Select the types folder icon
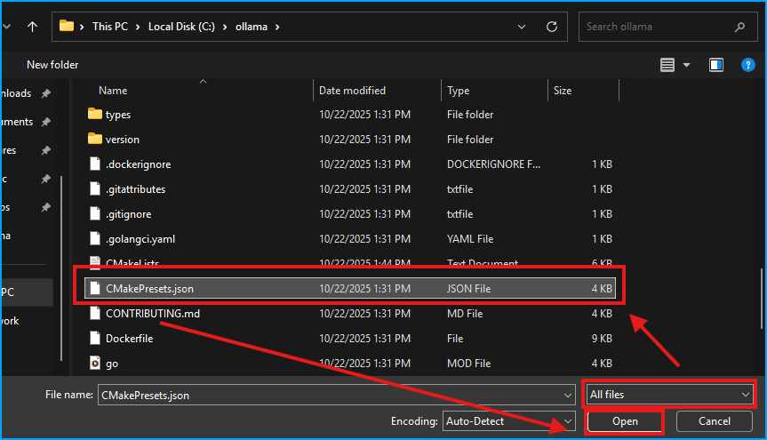 coord(95,115)
